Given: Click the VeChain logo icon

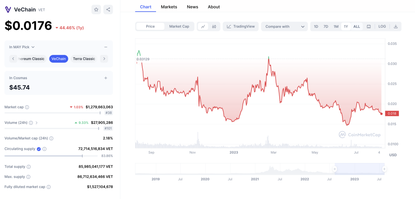Looking at the screenshot, I should click(8, 10).
